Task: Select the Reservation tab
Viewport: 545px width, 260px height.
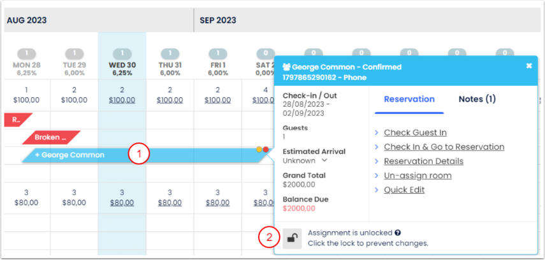Action: coord(409,99)
